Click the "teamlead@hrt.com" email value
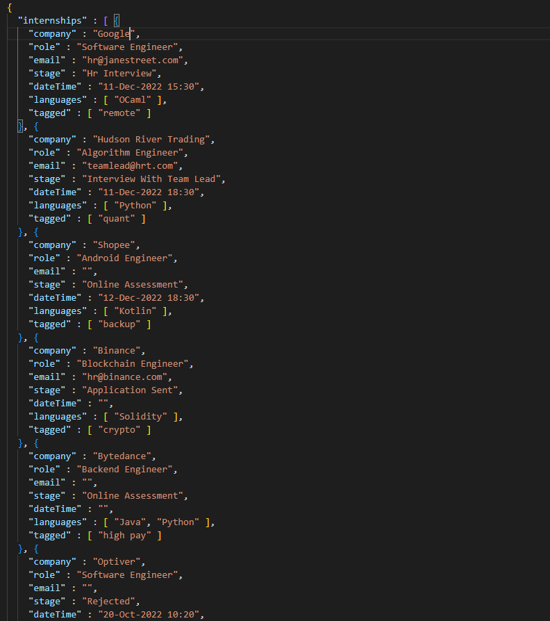The width and height of the screenshot is (550, 621). (x=130, y=165)
